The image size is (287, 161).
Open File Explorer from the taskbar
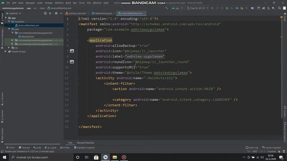115,157
